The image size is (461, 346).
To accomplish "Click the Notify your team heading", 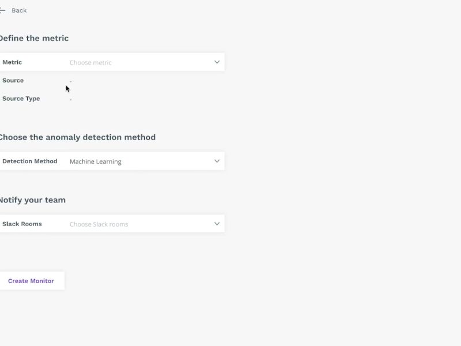I will 33,200.
